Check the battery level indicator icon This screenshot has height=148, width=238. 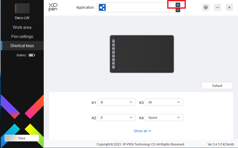click(x=32, y=55)
